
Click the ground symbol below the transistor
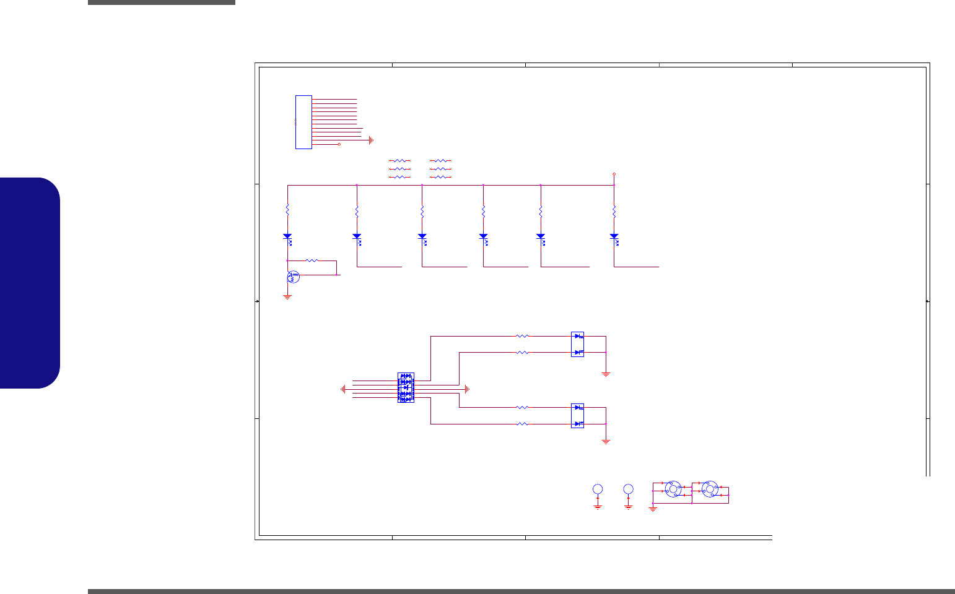point(287,298)
